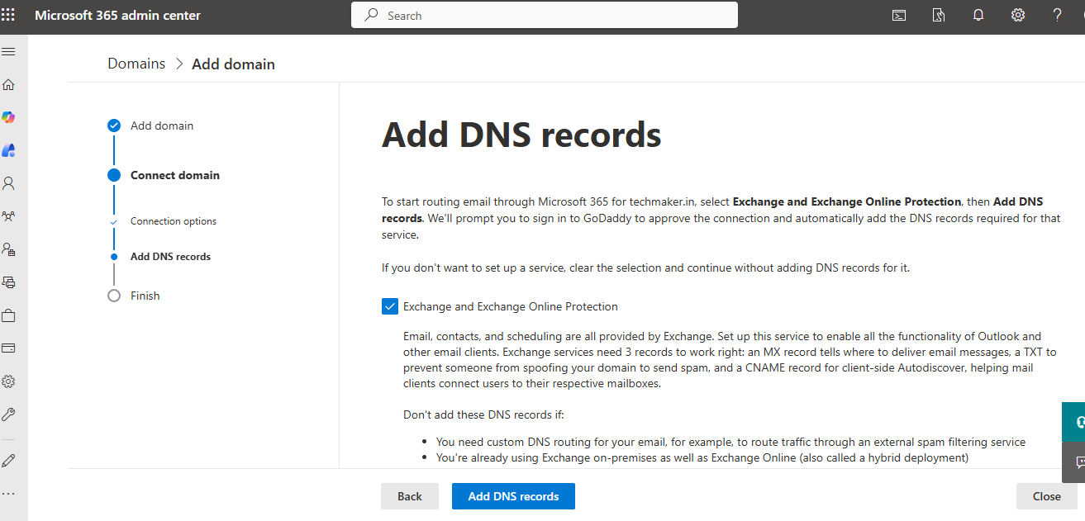Go to Home in the left sidebar
Viewport: 1085px width, 521px height.
click(x=9, y=84)
